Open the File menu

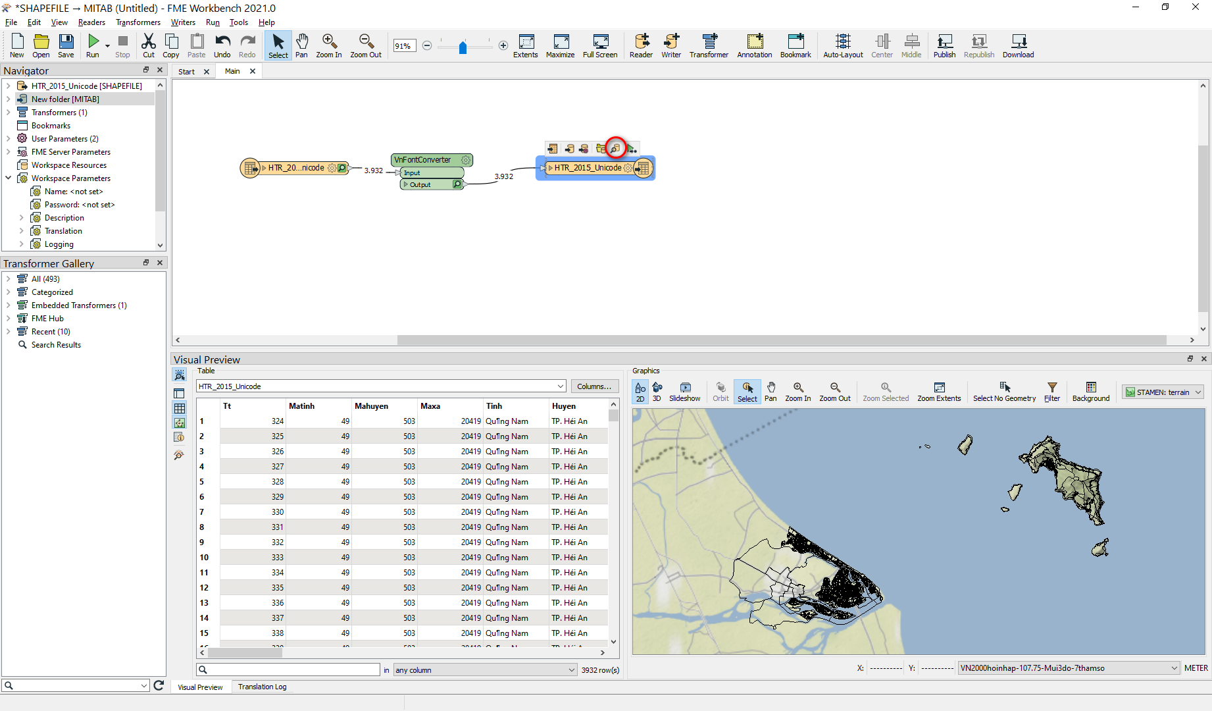click(11, 22)
